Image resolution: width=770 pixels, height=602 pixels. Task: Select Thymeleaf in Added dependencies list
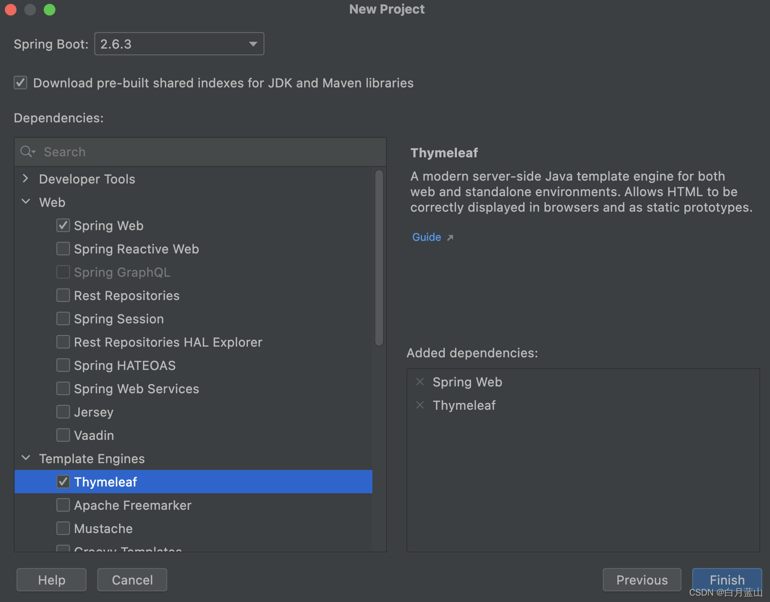(464, 405)
